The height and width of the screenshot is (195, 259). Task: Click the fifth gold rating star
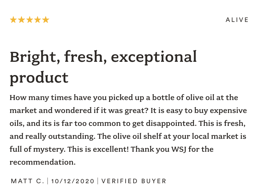coord(46,20)
